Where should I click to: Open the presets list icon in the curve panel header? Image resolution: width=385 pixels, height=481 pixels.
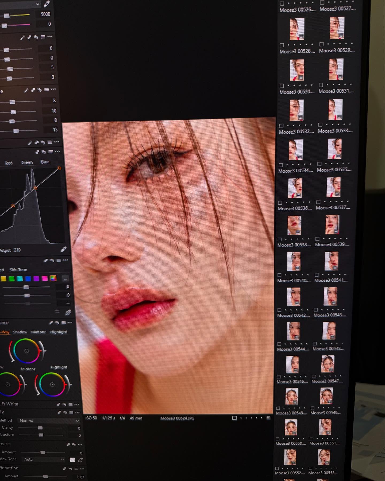[x=51, y=152]
